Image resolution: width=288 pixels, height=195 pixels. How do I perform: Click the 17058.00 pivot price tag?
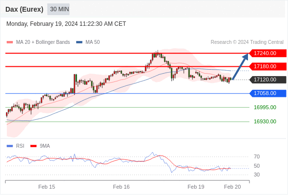click(x=267, y=93)
